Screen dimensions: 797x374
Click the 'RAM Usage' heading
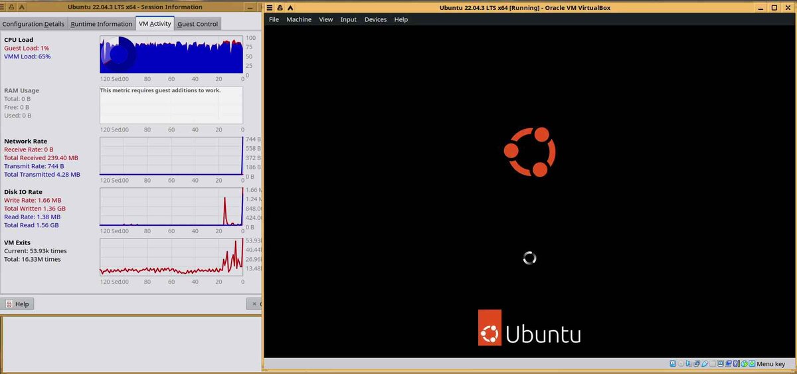21,90
